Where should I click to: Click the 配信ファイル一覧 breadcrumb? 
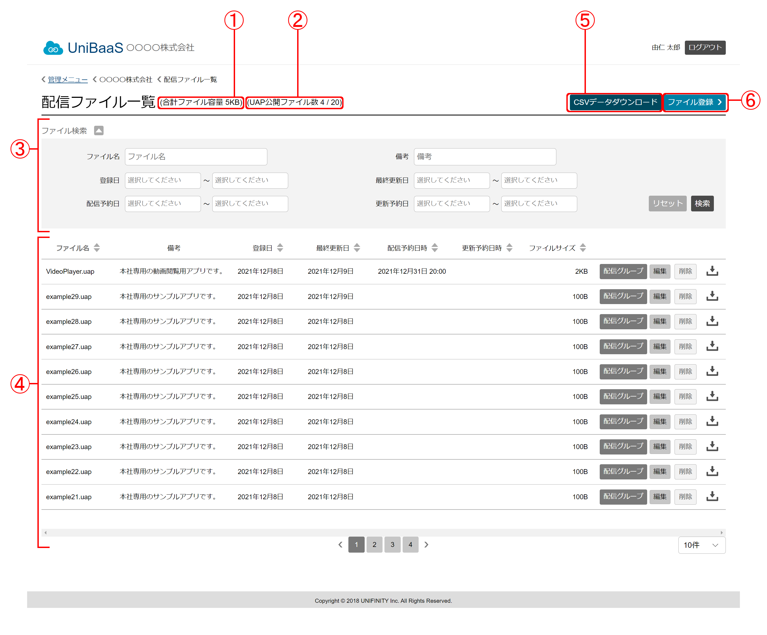(x=190, y=80)
